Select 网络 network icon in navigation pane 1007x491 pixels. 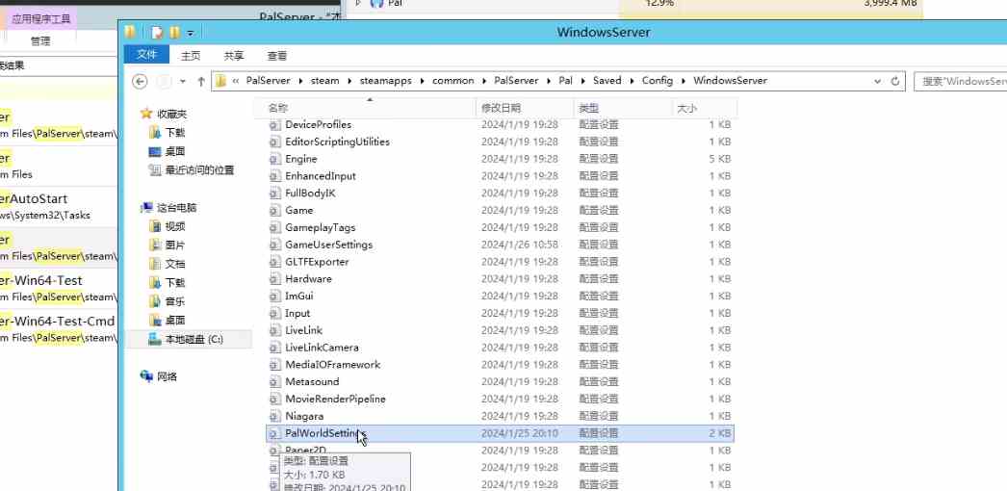146,376
